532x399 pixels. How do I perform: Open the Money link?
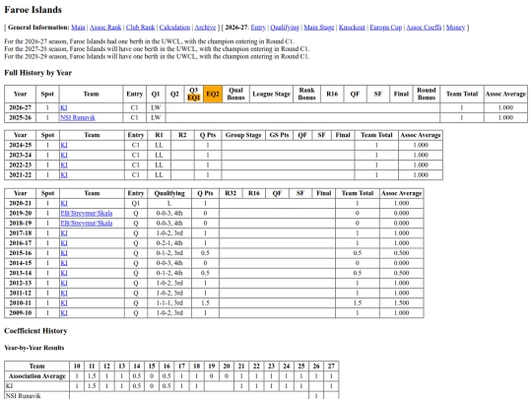click(455, 28)
